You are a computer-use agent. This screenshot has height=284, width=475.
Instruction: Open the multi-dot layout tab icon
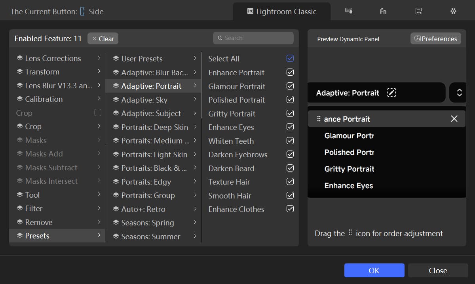click(x=454, y=11)
